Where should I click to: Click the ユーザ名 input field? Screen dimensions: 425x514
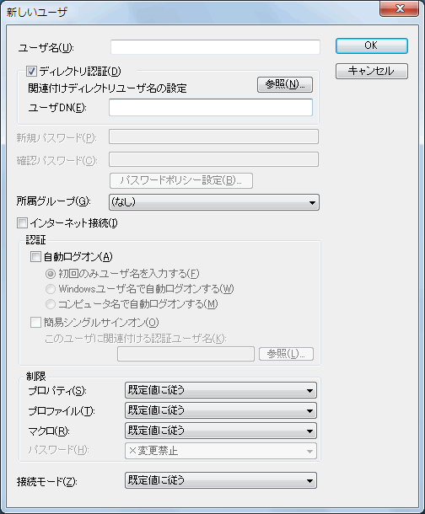215,47
